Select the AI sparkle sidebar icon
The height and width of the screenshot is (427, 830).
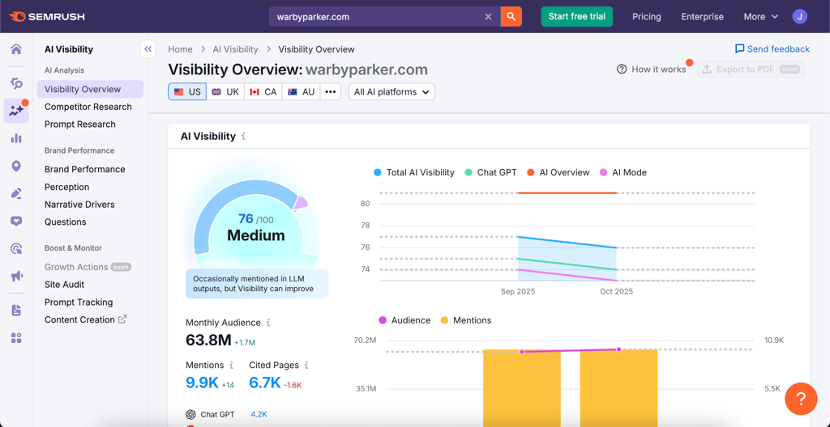[16, 111]
